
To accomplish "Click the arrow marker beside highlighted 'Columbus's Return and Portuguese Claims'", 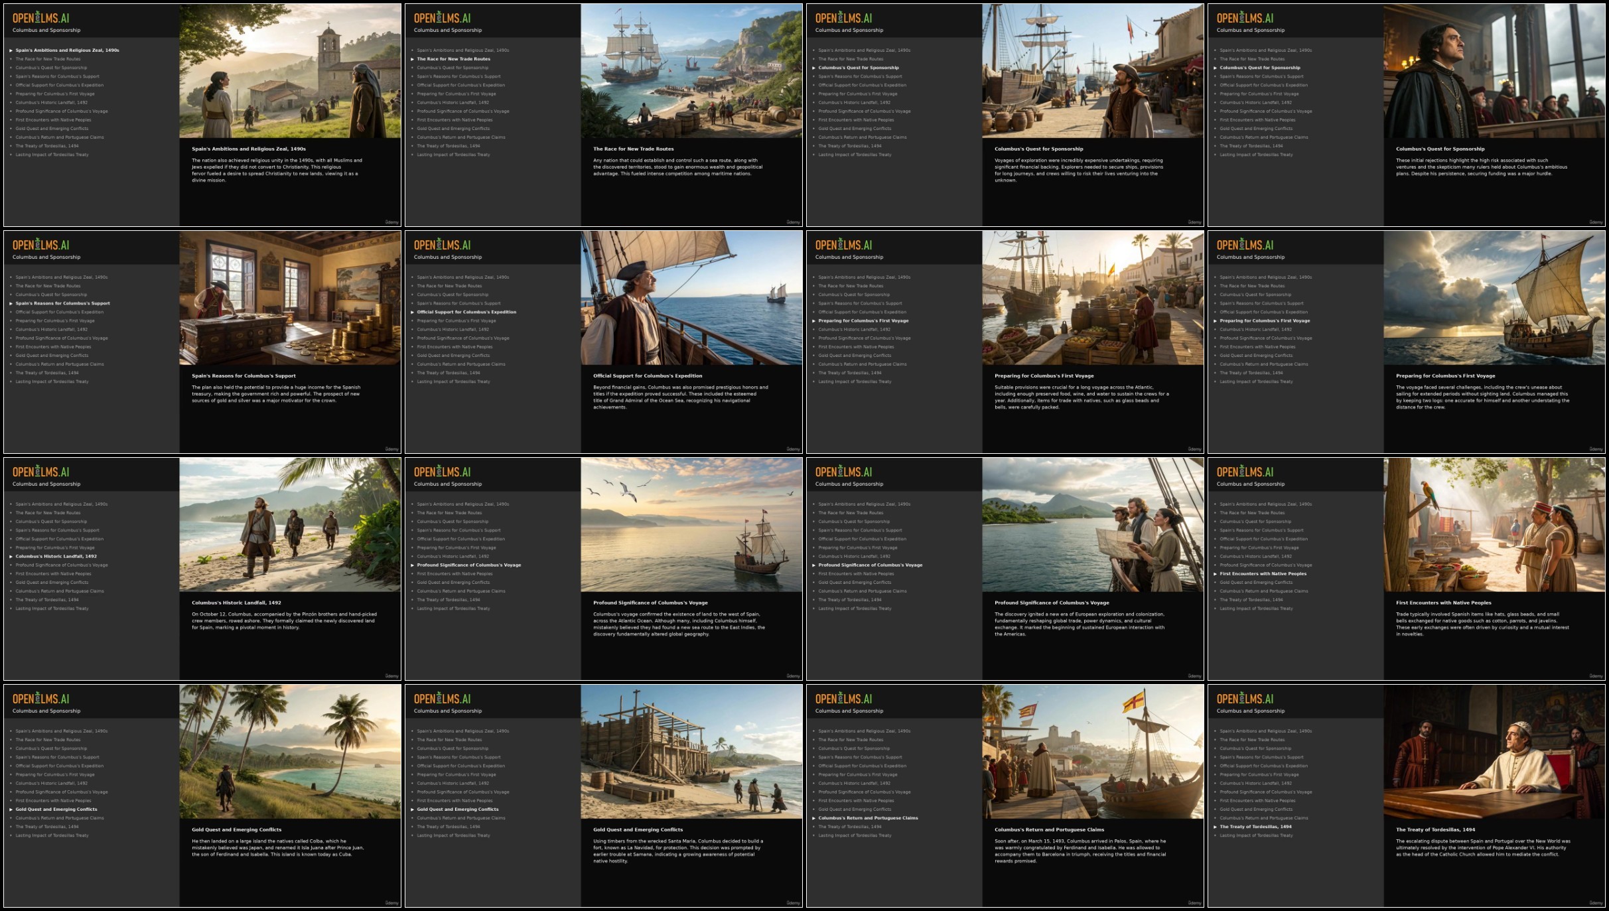I will click(813, 818).
